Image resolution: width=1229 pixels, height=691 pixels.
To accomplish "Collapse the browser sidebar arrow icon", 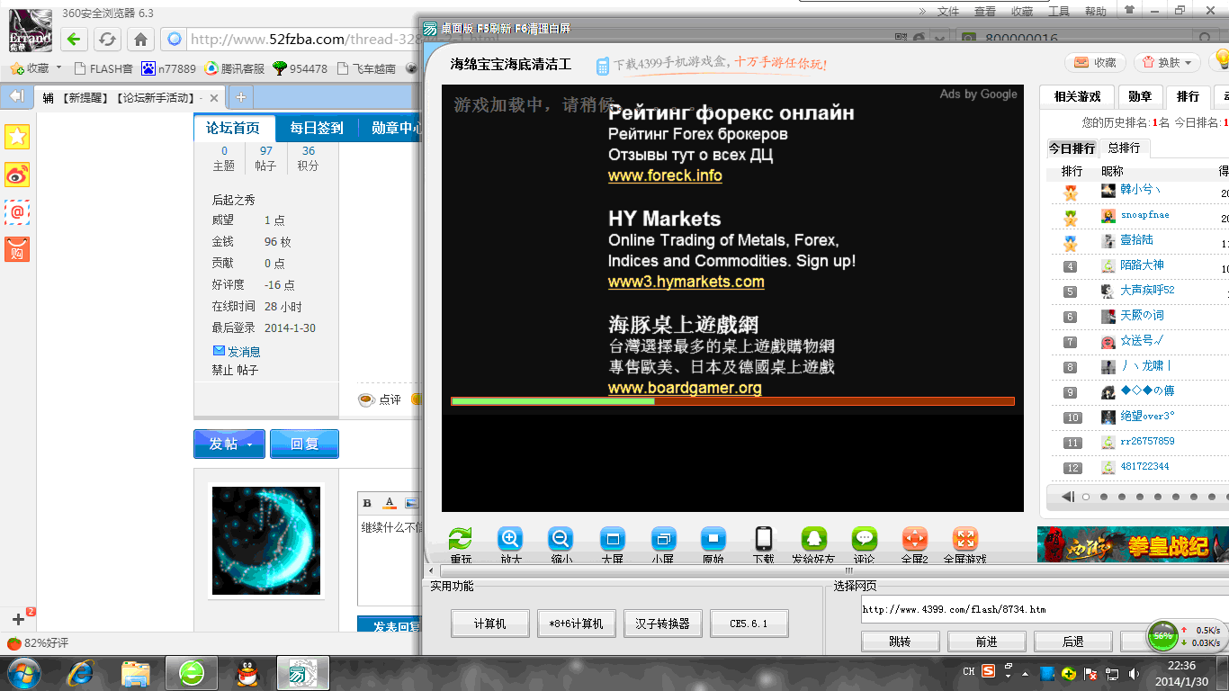I will 16,96.
